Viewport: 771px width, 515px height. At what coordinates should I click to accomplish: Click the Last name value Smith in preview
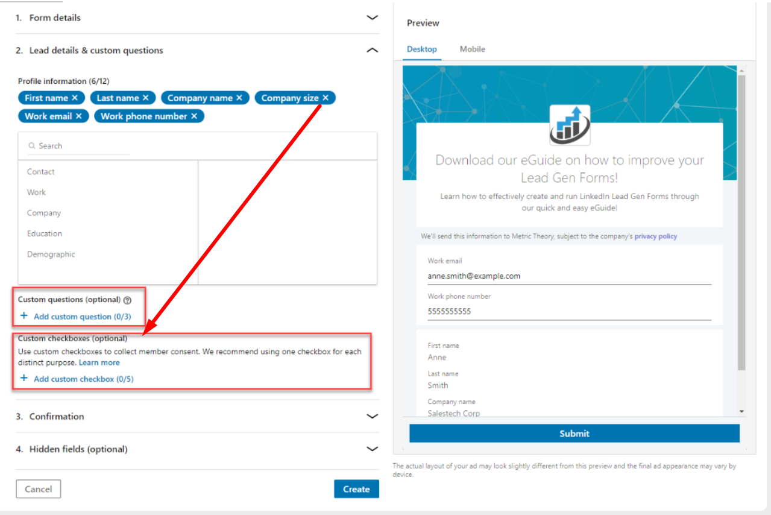coord(438,385)
